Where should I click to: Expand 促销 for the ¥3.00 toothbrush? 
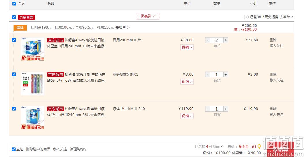point(187,82)
